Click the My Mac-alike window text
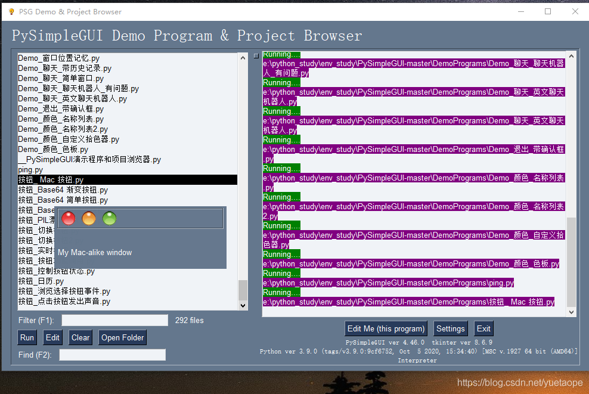The height and width of the screenshot is (394, 589). (x=95, y=252)
